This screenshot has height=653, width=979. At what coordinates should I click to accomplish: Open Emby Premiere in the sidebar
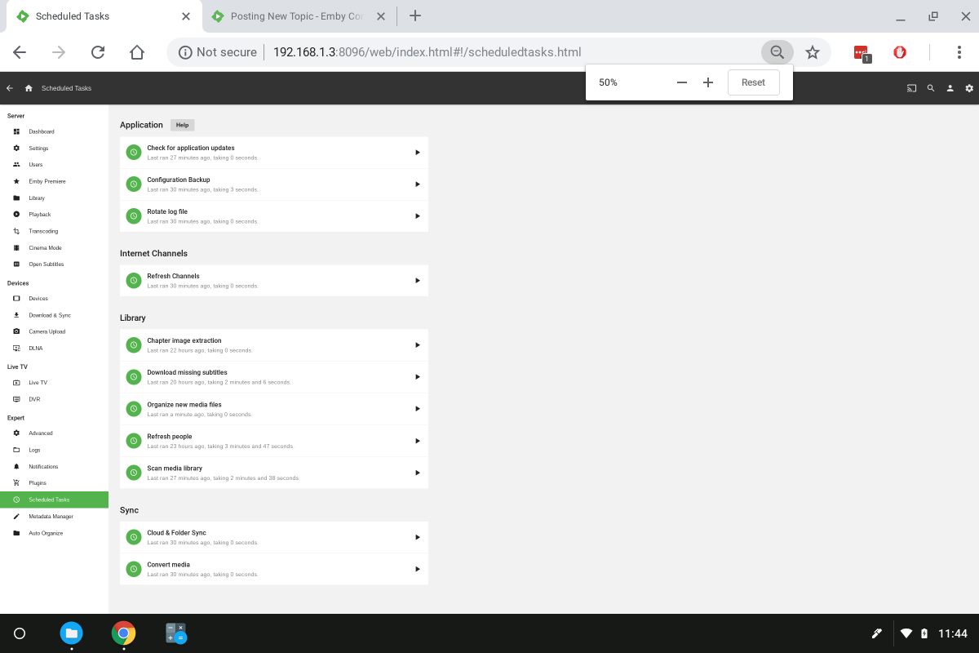54,181
